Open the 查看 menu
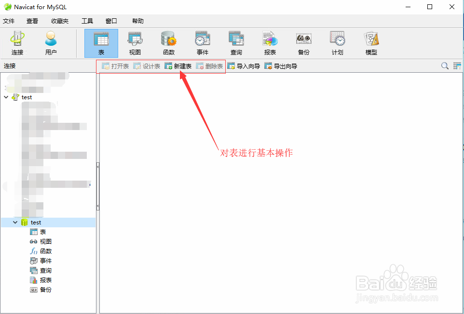 point(32,21)
